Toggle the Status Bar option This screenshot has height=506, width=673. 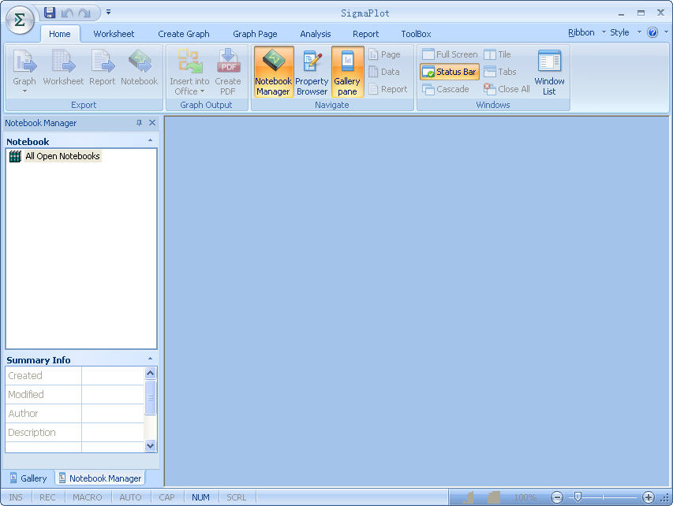tap(449, 72)
